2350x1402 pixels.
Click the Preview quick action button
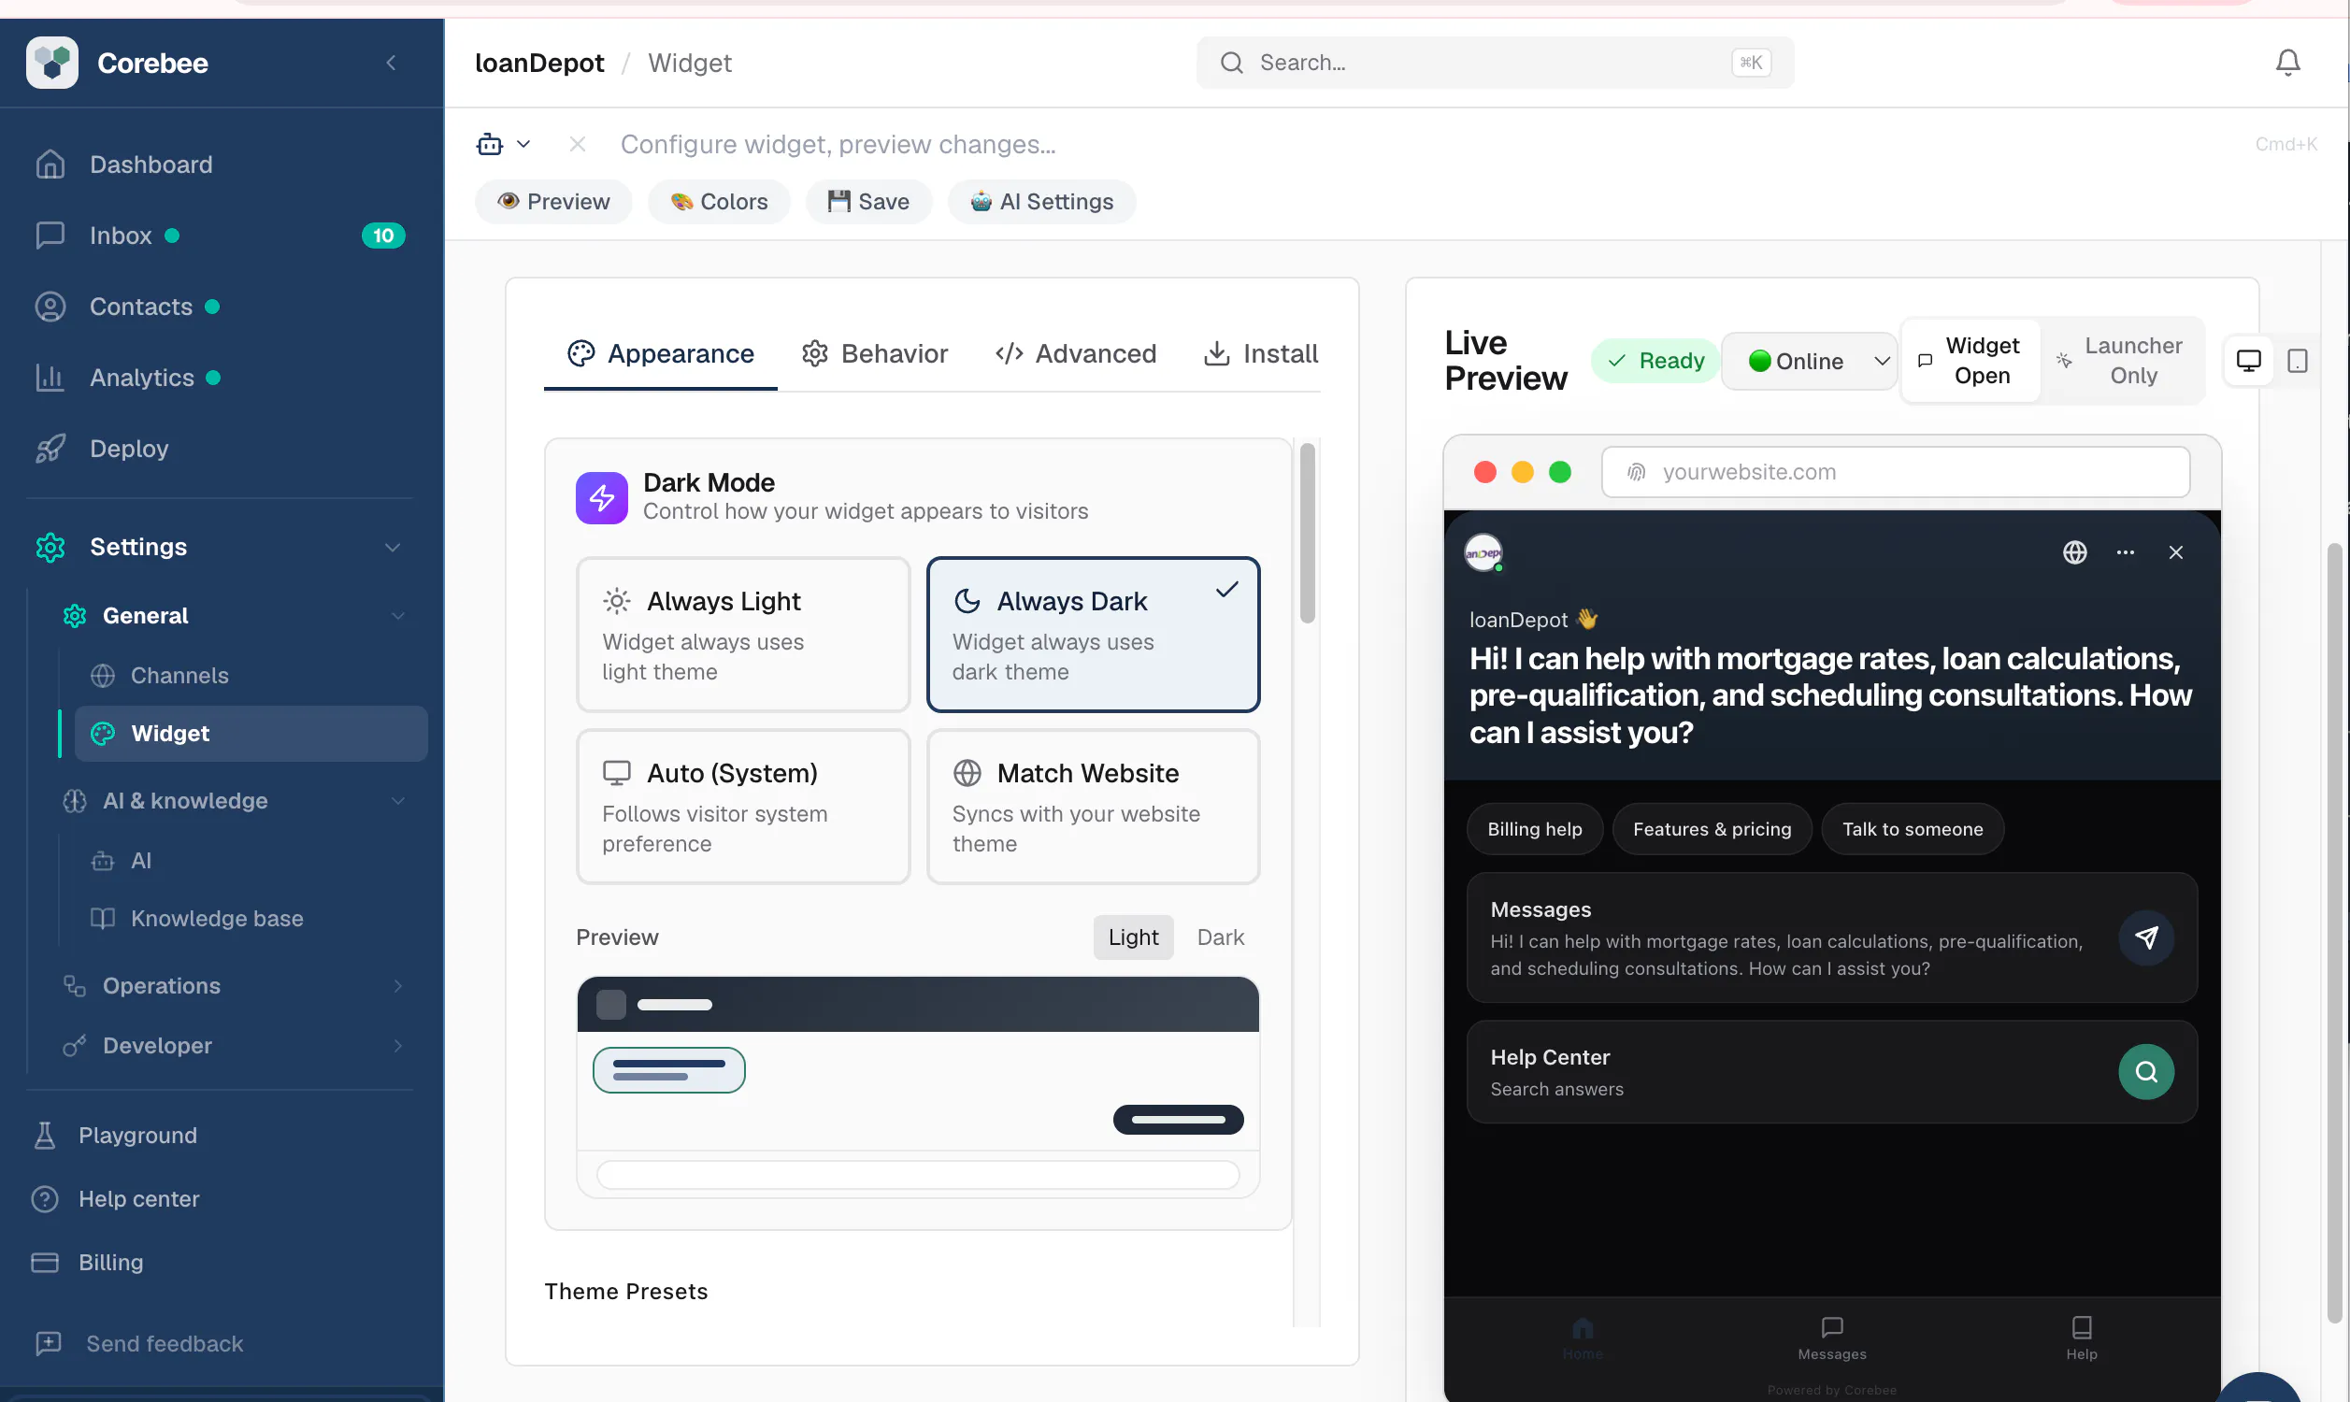click(553, 201)
